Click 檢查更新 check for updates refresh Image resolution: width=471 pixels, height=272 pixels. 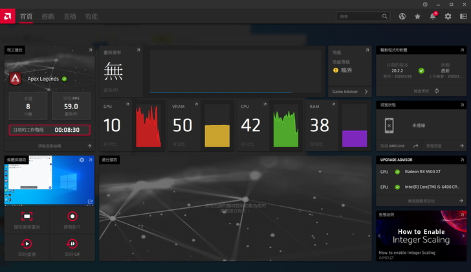point(437,91)
